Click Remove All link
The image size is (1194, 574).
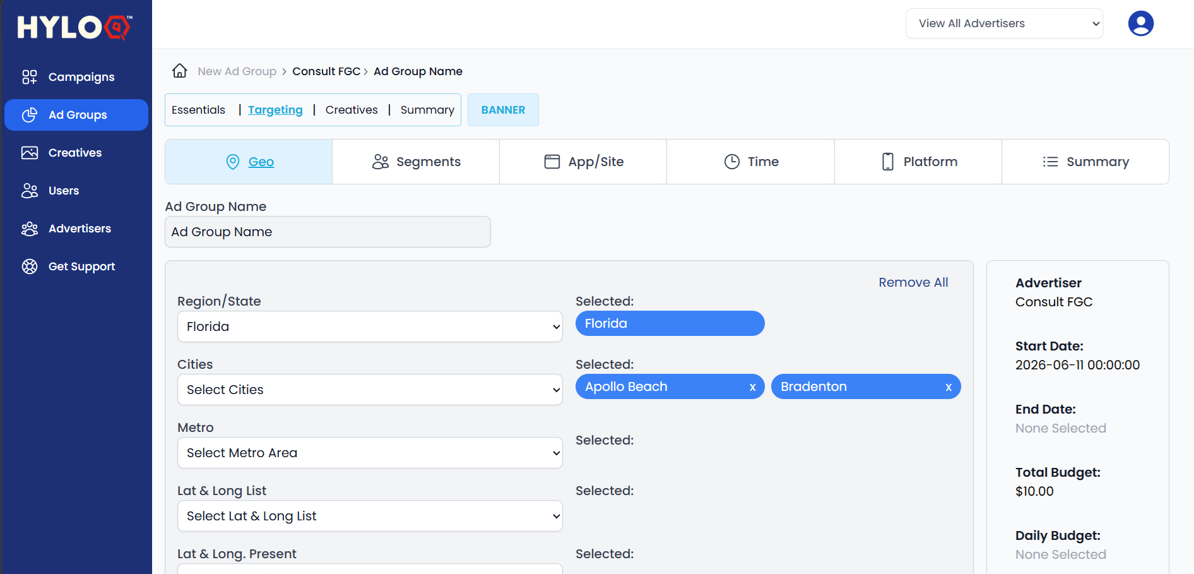click(x=913, y=282)
